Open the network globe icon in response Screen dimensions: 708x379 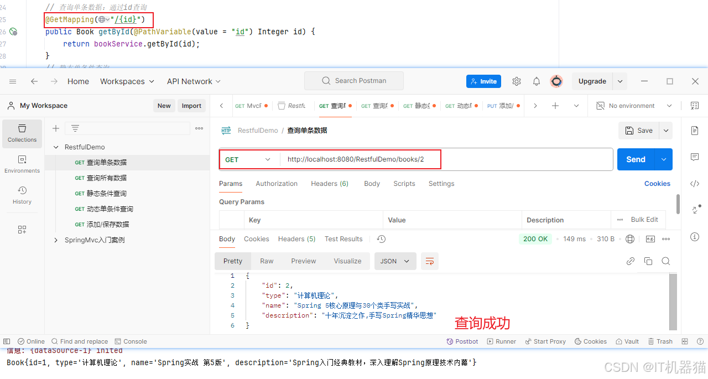tap(630, 239)
